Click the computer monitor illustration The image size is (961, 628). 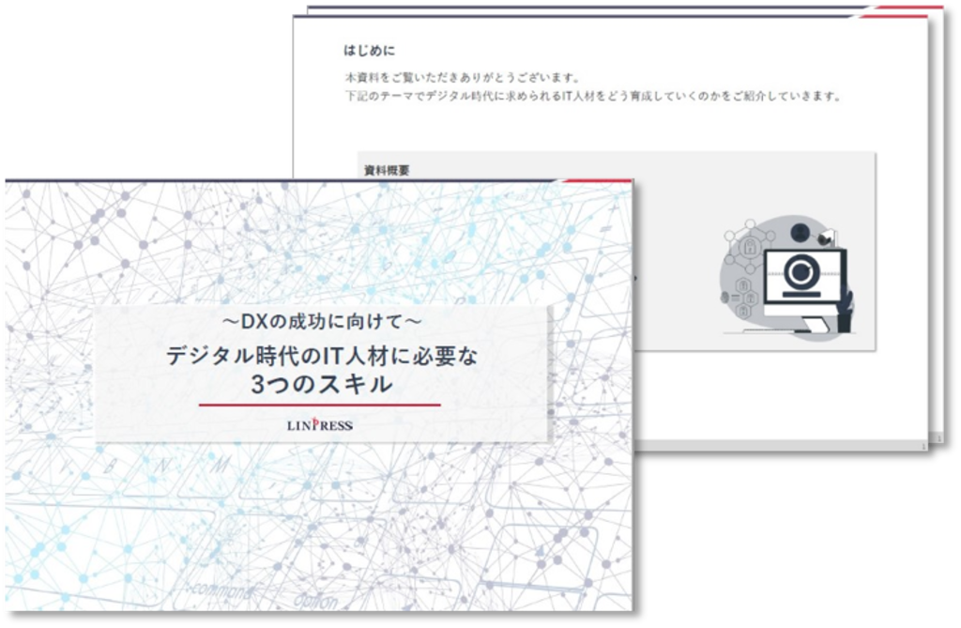pyautogui.click(x=803, y=283)
